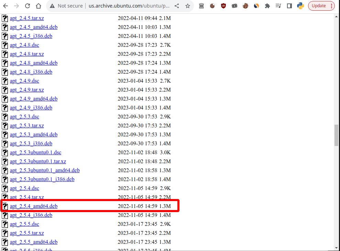This screenshot has height=251, width=340.
Task: Click the puzzle-piece Extensions icon
Action: [267, 6]
